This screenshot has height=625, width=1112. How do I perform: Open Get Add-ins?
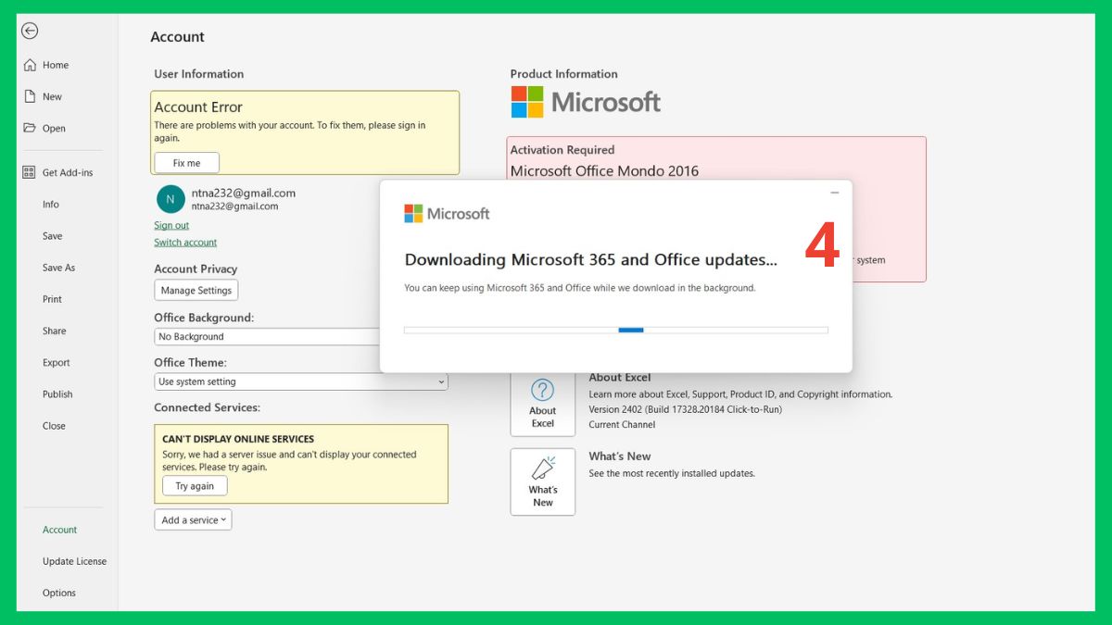(x=60, y=171)
